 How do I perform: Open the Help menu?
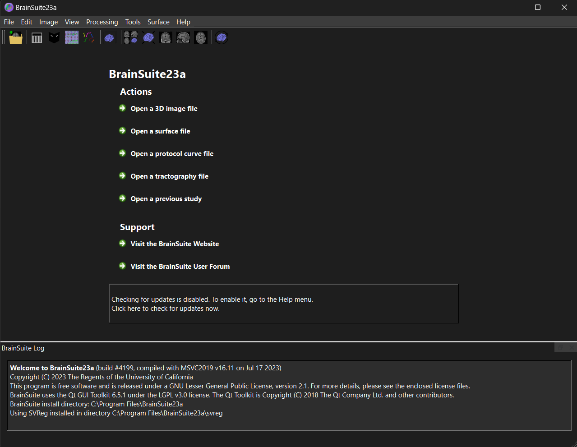pyautogui.click(x=183, y=22)
